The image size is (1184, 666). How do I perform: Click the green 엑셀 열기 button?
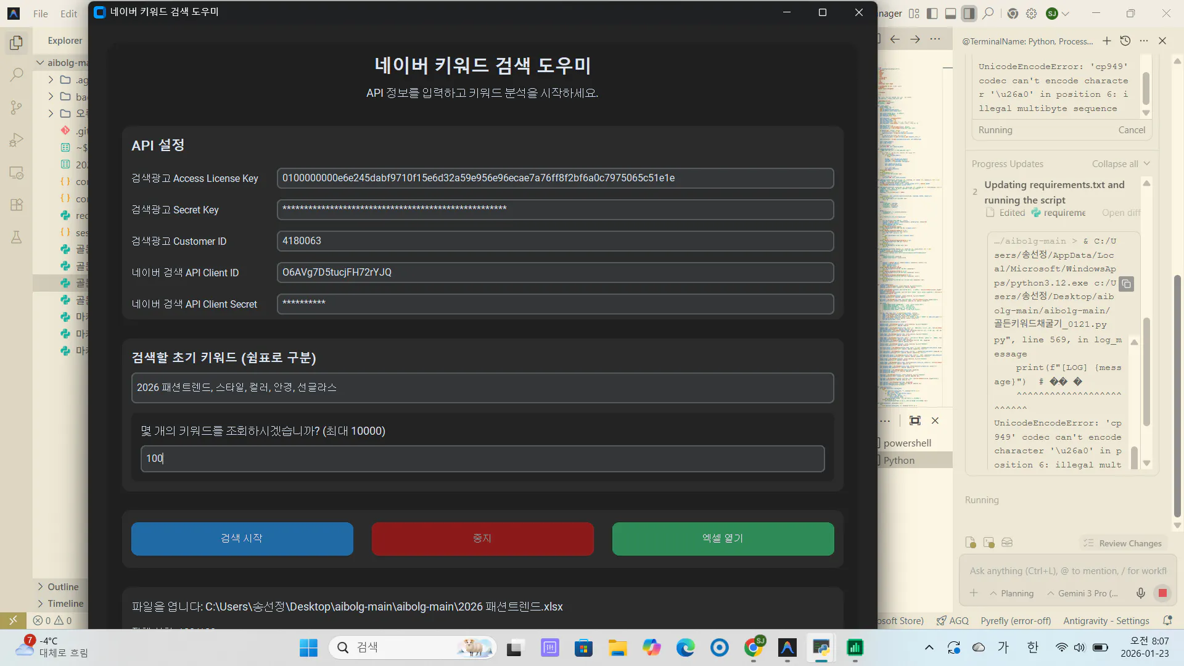coord(723,538)
